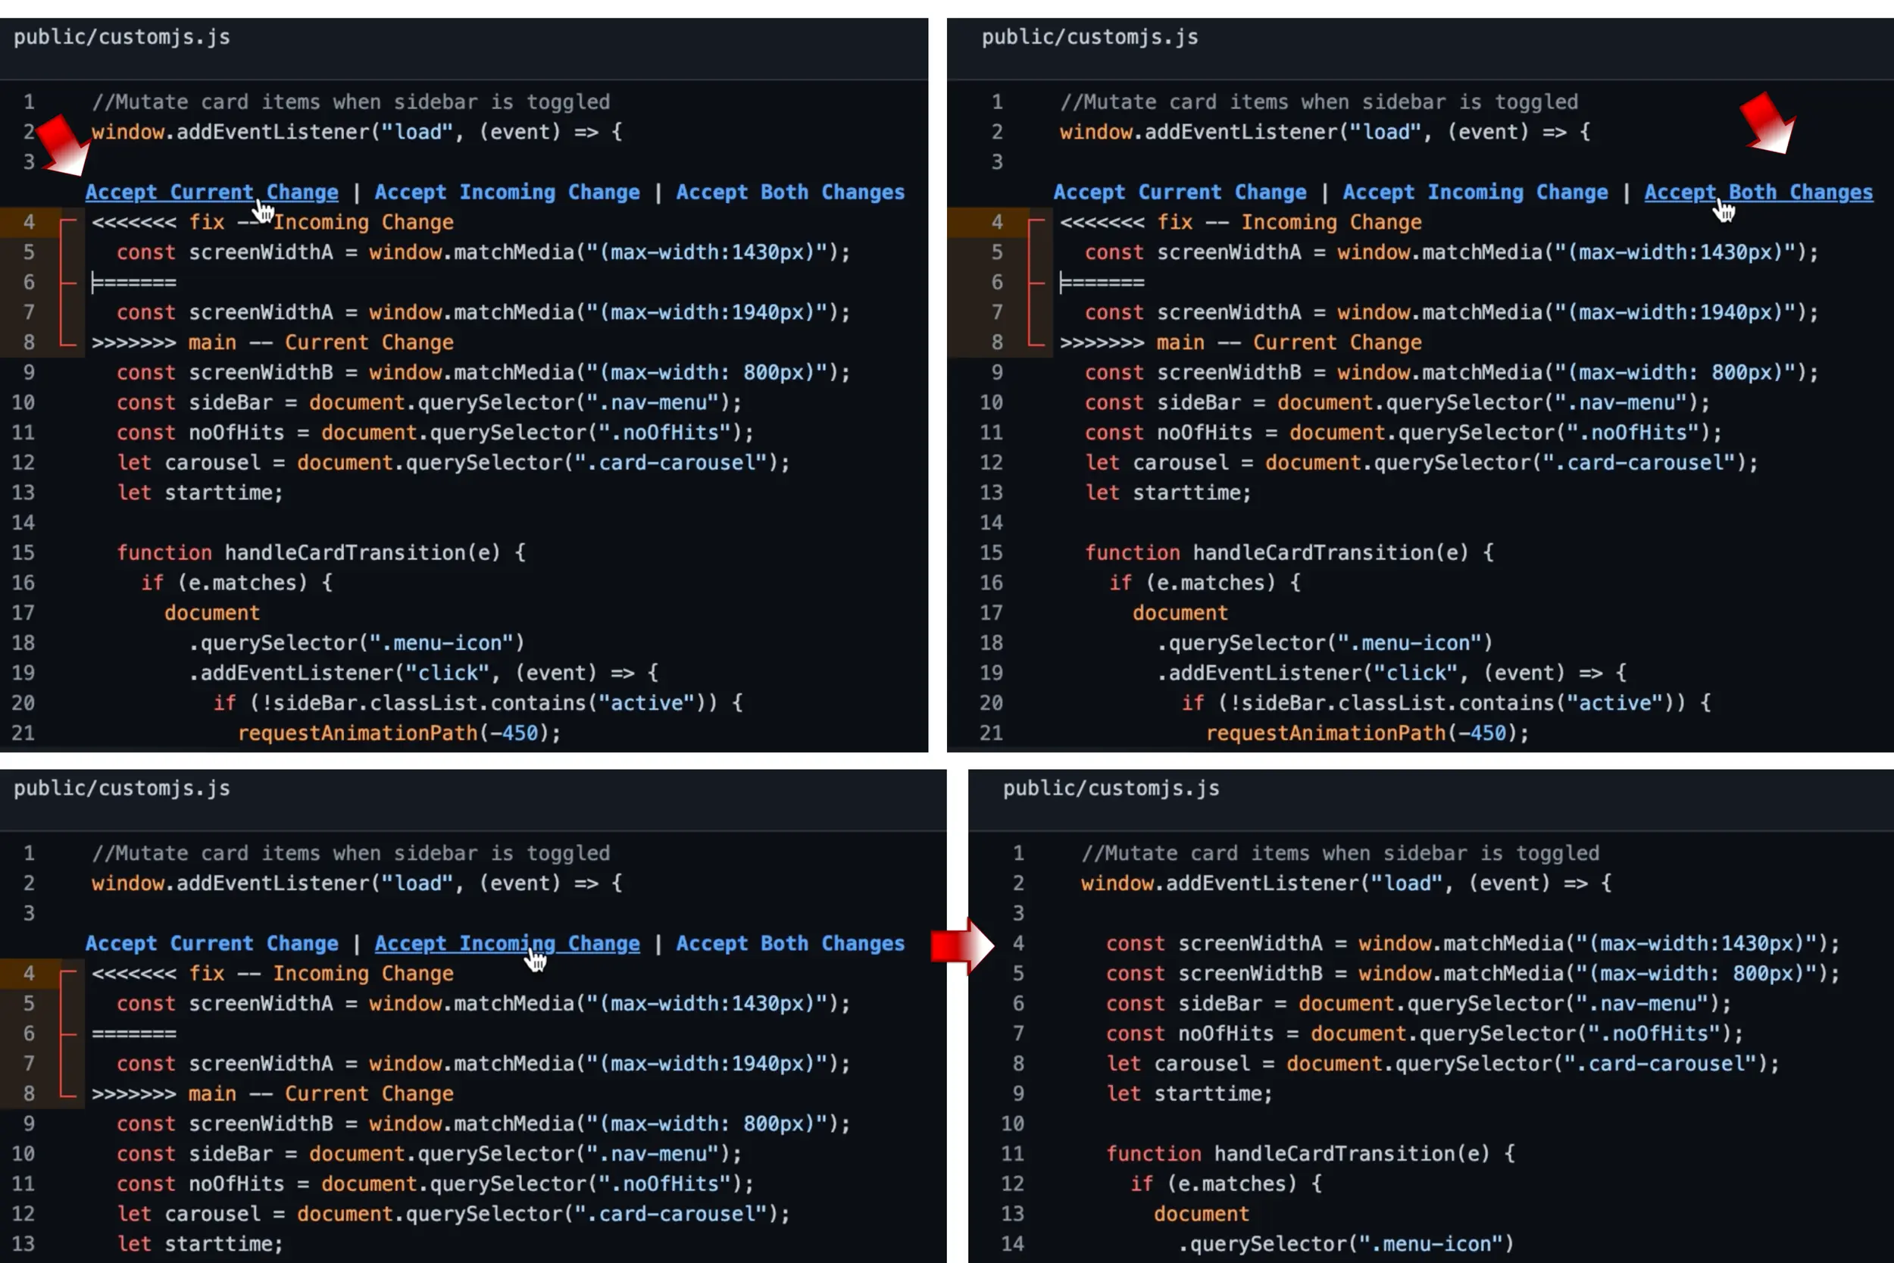Click Accept Current Change in bottom-left panel
Image resolution: width=1894 pixels, height=1263 pixels.
(x=211, y=943)
